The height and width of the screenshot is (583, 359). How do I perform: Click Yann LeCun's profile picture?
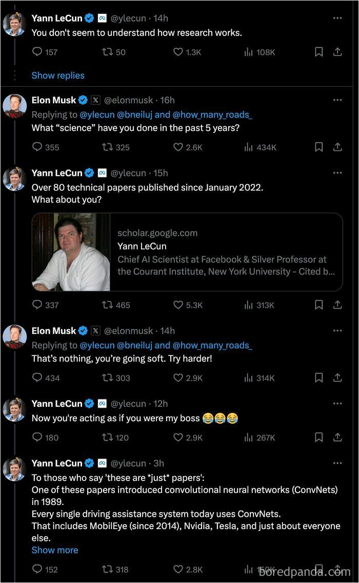[x=14, y=23]
